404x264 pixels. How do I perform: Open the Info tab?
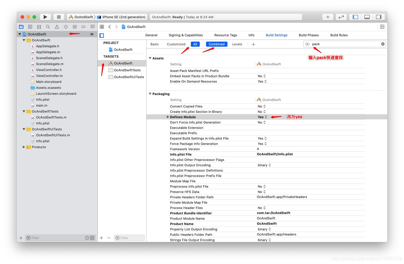(x=252, y=35)
